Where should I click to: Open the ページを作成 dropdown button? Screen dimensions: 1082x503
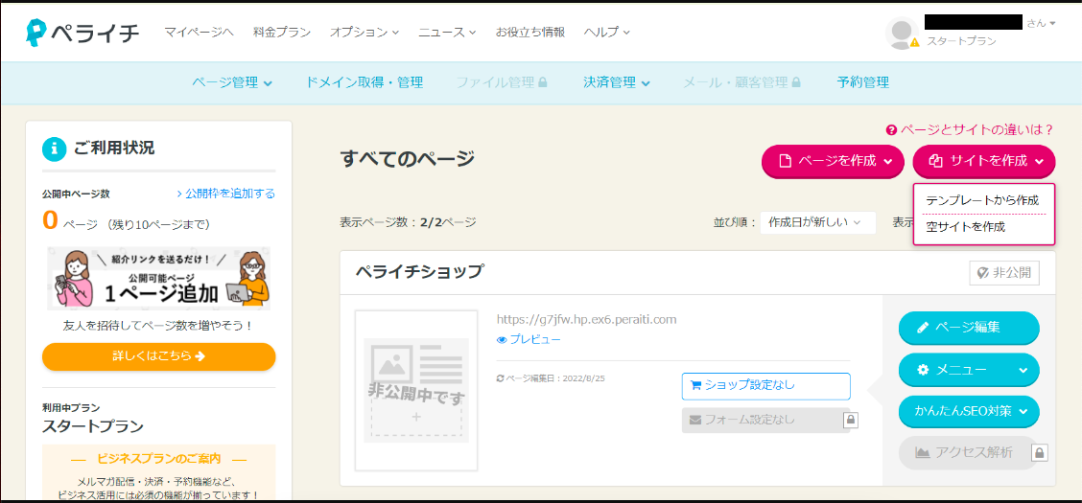833,161
